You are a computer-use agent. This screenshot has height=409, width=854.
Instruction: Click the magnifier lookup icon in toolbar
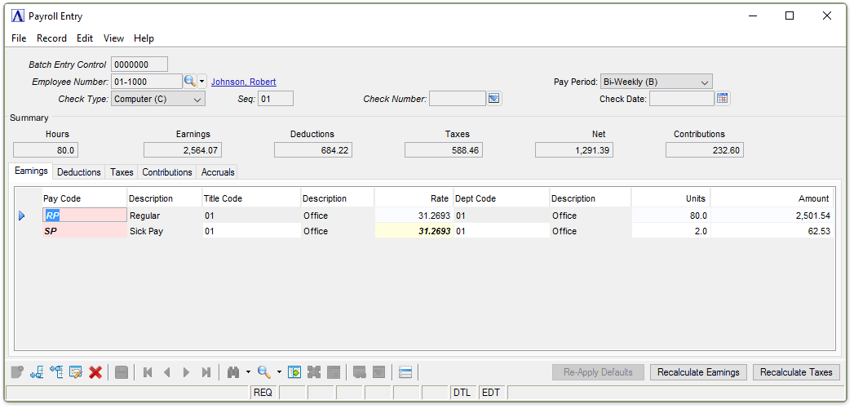264,372
